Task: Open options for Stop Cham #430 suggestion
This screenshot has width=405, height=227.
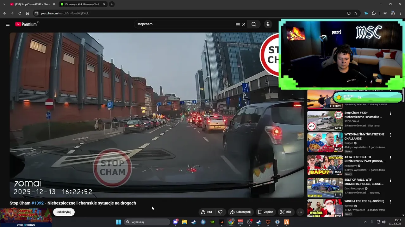Action: pyautogui.click(x=390, y=113)
